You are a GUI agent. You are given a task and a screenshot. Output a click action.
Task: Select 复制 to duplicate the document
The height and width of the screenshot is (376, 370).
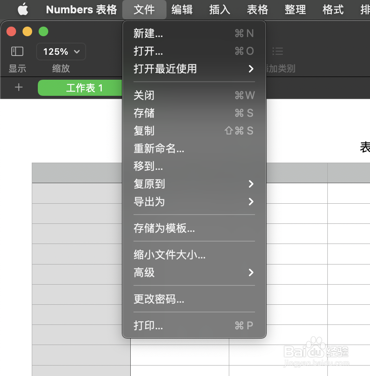(194, 131)
